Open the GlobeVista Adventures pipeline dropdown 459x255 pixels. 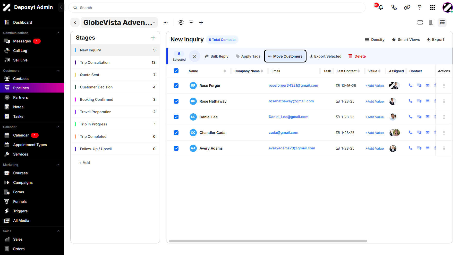tap(119, 22)
